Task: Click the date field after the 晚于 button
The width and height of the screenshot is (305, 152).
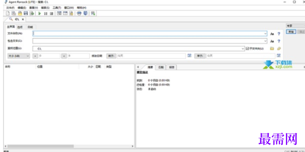Action: click(x=151, y=56)
